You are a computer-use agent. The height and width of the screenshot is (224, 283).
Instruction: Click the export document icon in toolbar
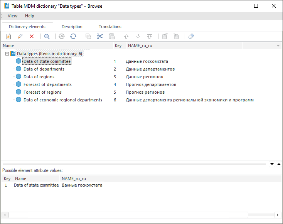[165, 37]
